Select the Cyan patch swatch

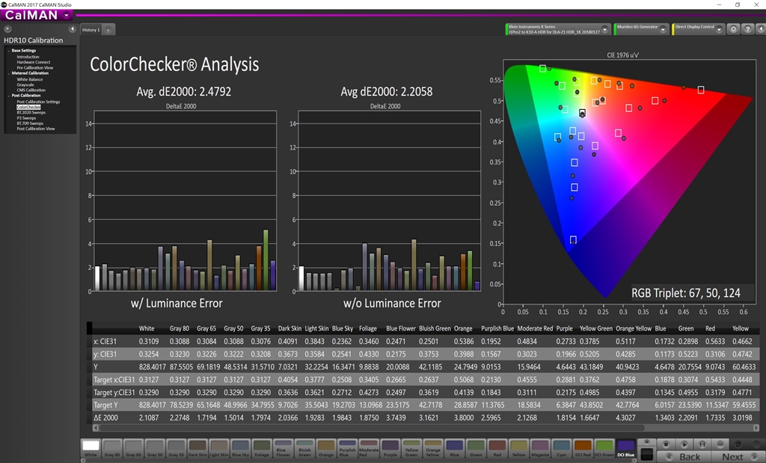(561, 448)
